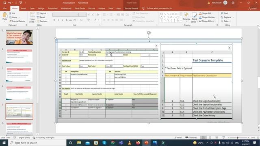Switch to Slide Sorter view
The width and height of the screenshot is (260, 146).
click(210, 137)
